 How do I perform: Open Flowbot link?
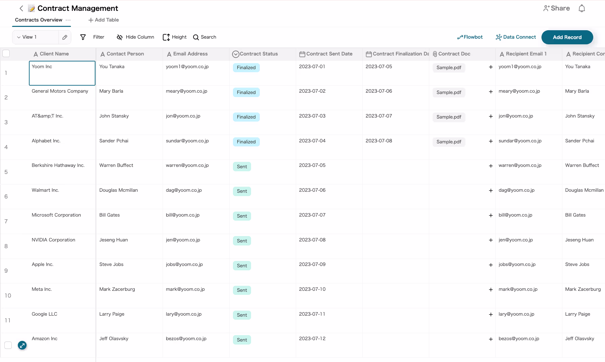(x=470, y=37)
